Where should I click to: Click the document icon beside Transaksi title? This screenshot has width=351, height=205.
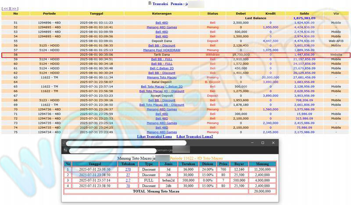click(150, 3)
